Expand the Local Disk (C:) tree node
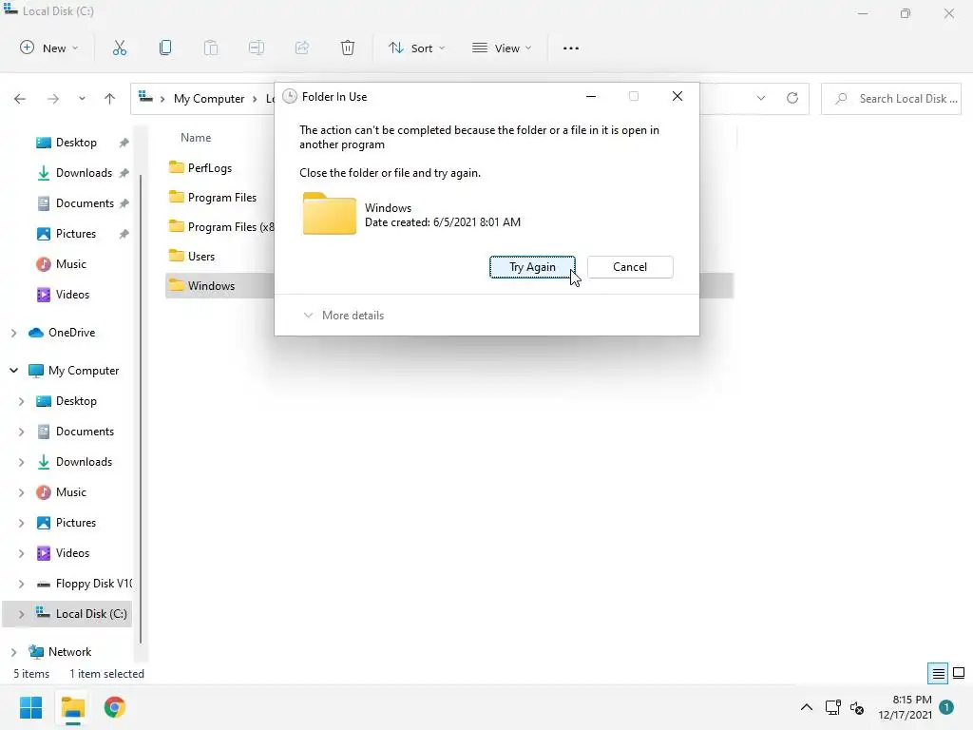The width and height of the screenshot is (973, 730). pos(21,614)
